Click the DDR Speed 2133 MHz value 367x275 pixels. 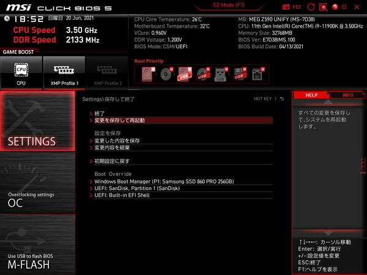[x=83, y=40]
